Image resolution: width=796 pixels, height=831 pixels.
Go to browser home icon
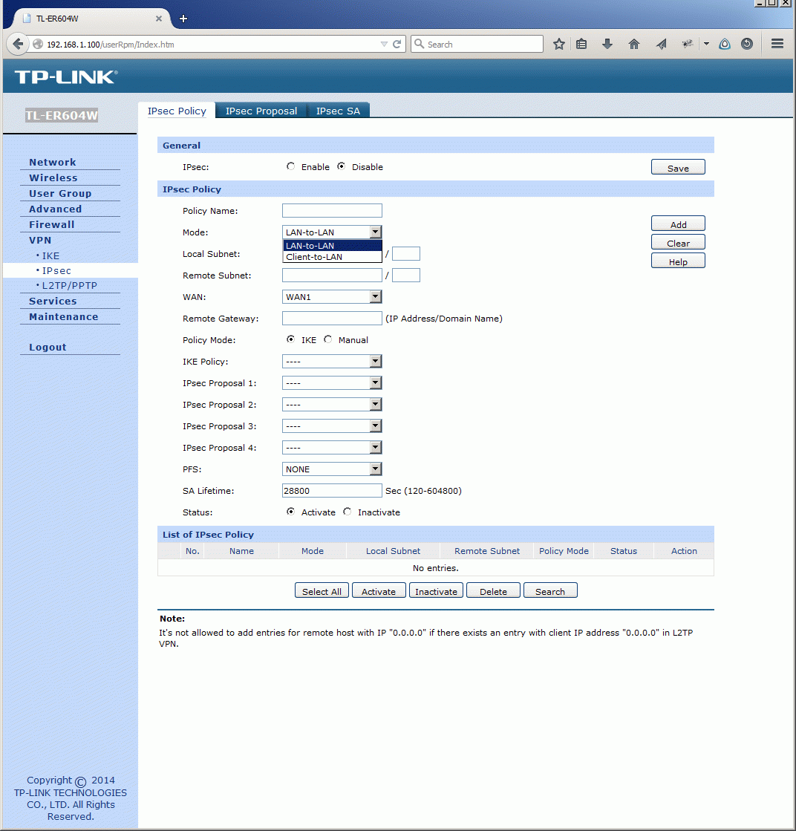click(634, 44)
